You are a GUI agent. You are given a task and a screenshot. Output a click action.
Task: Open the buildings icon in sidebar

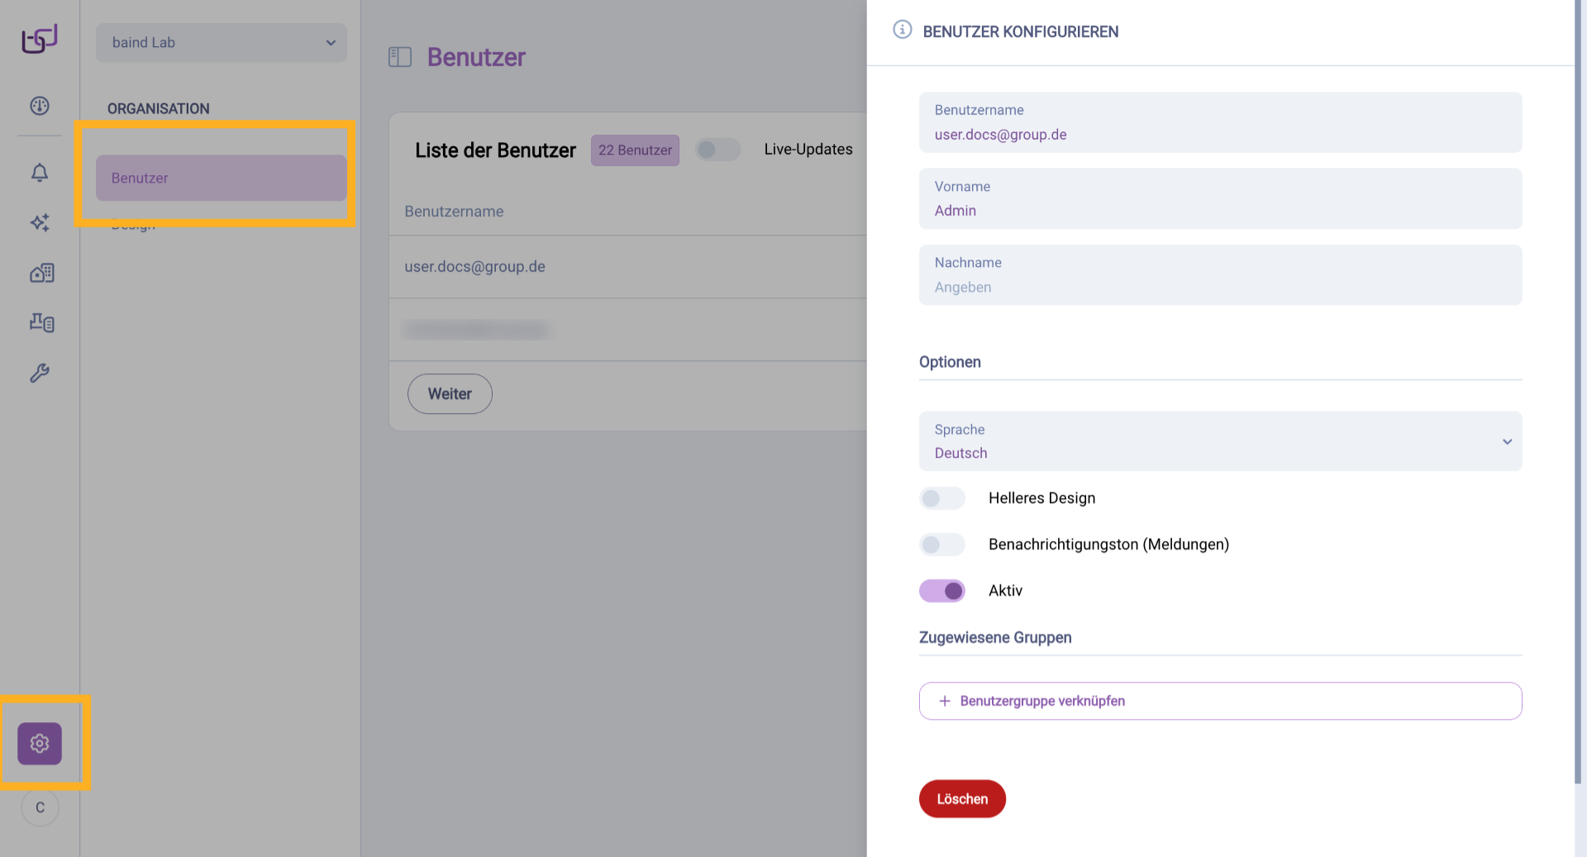coord(41,273)
